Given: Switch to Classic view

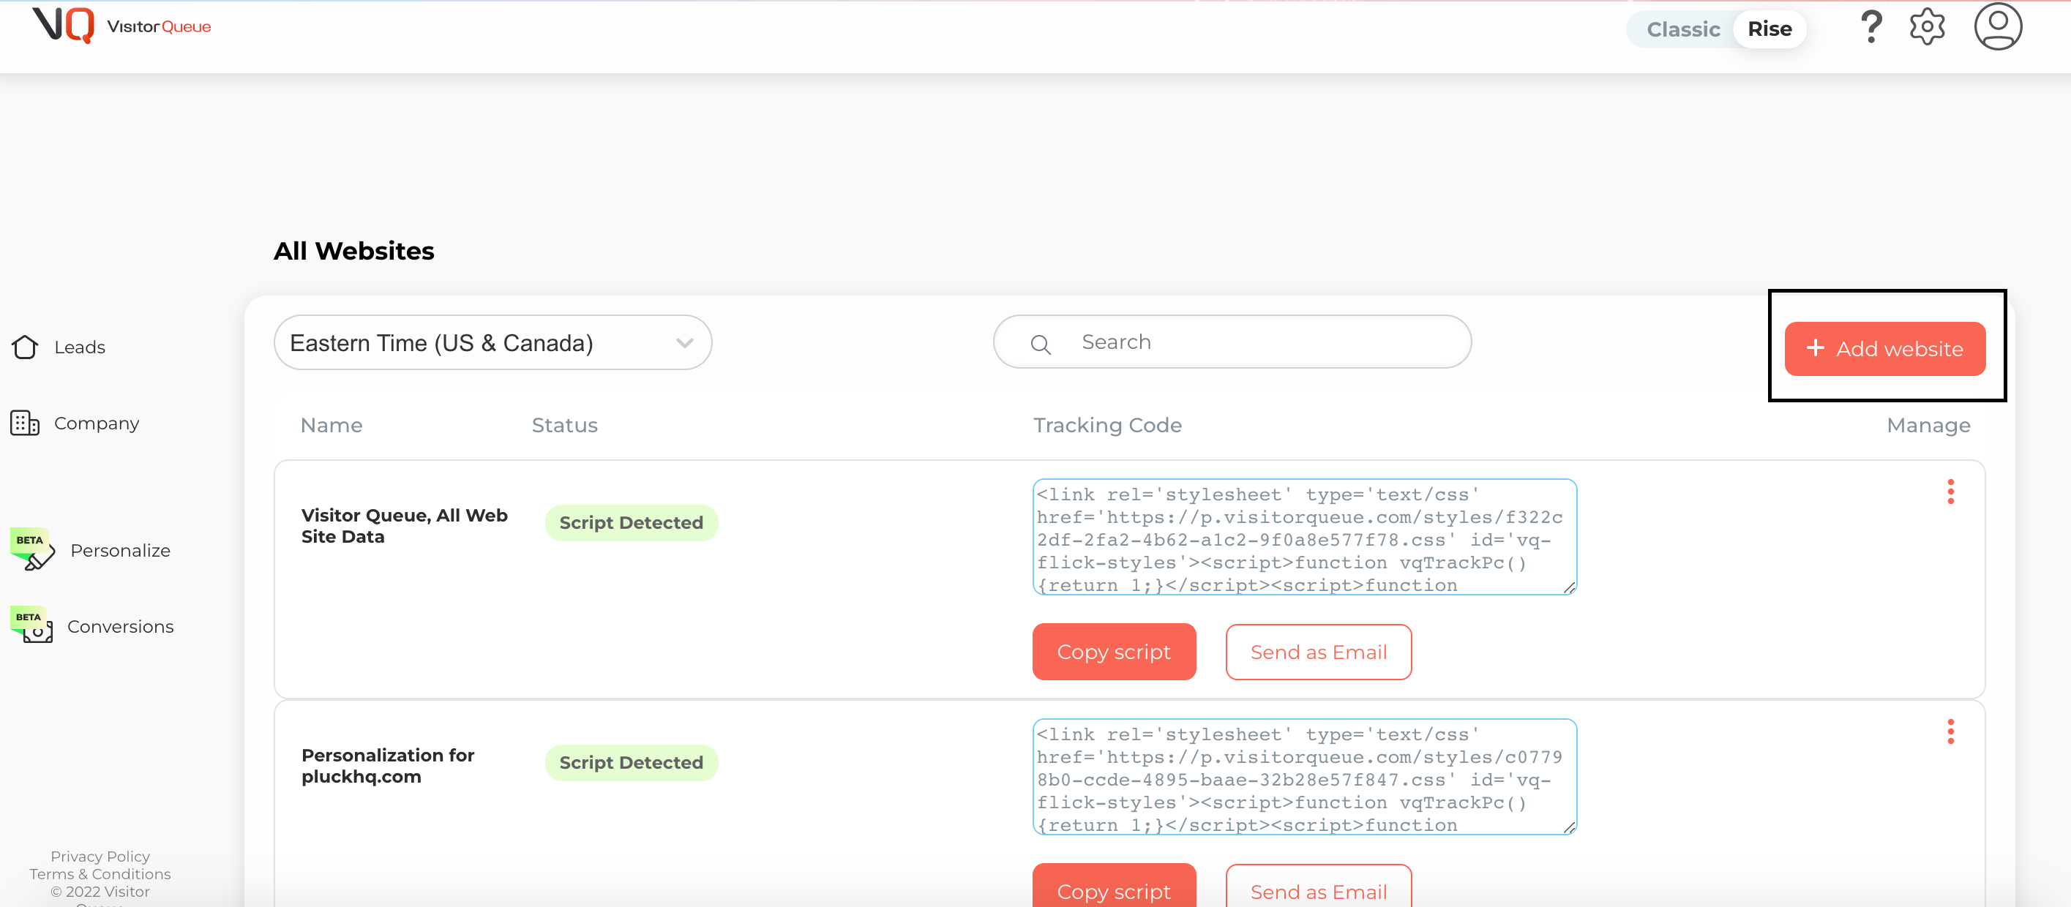Looking at the screenshot, I should (x=1682, y=29).
